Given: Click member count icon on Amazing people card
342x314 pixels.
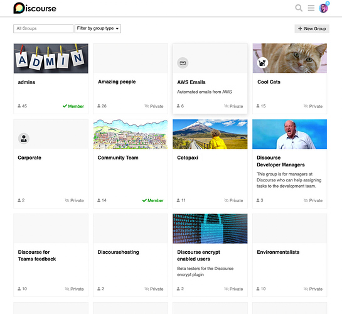Looking at the screenshot, I should [99, 106].
